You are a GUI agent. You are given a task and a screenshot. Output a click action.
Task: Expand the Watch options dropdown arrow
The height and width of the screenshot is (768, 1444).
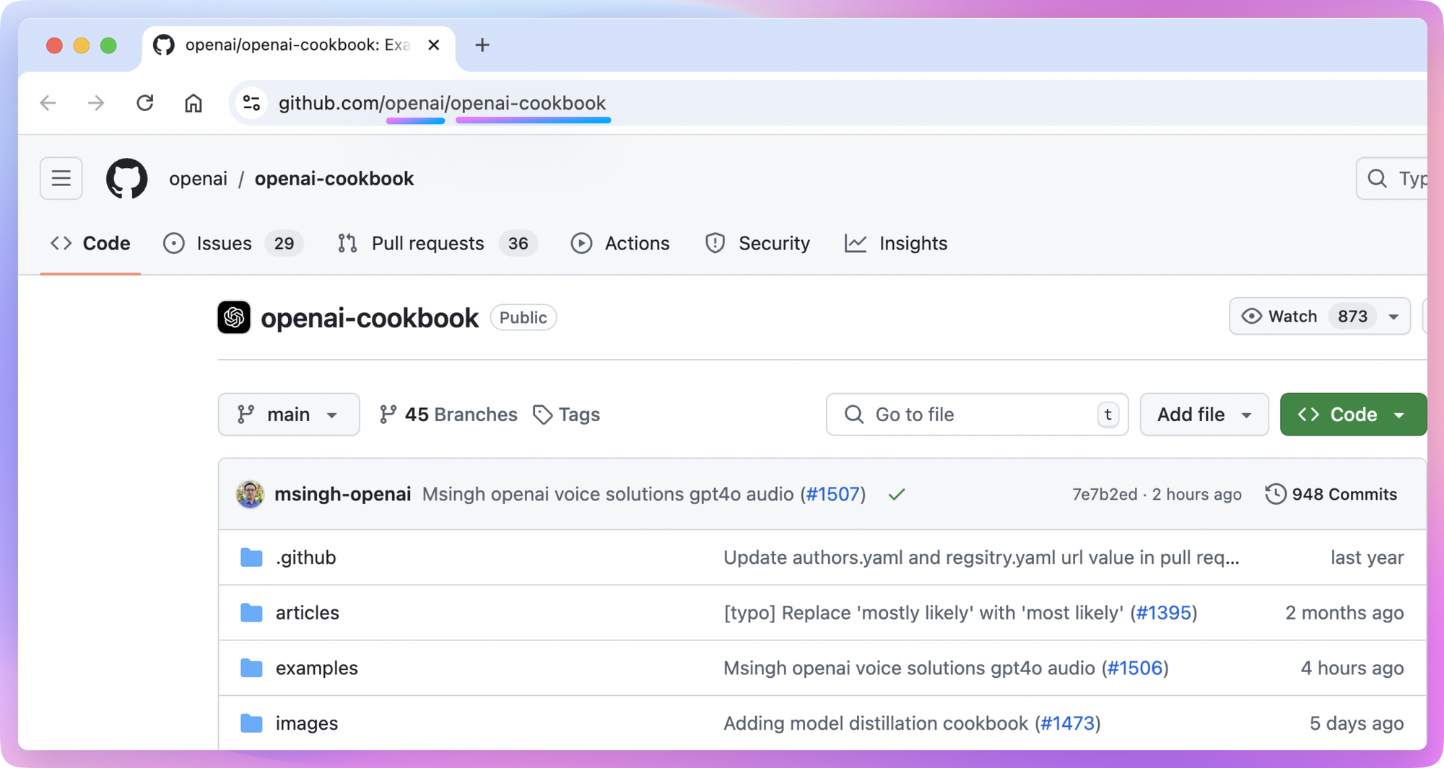1393,317
